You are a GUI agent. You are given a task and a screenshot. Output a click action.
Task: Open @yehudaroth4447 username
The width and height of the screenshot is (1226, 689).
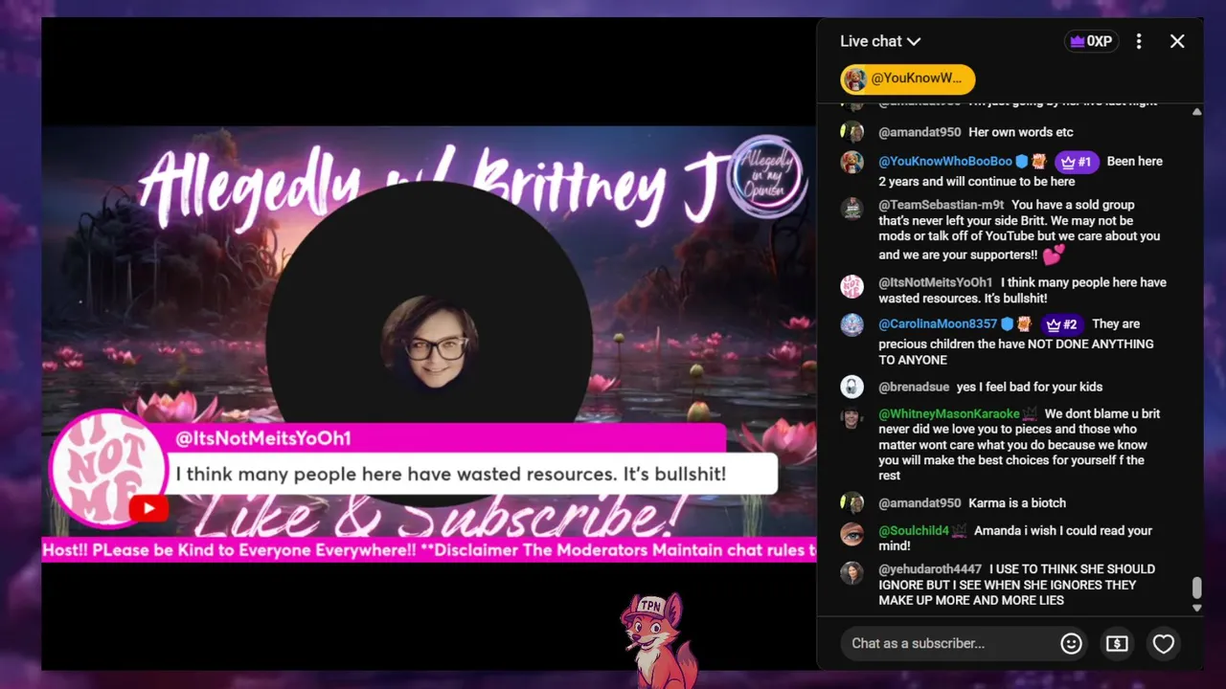(x=930, y=568)
